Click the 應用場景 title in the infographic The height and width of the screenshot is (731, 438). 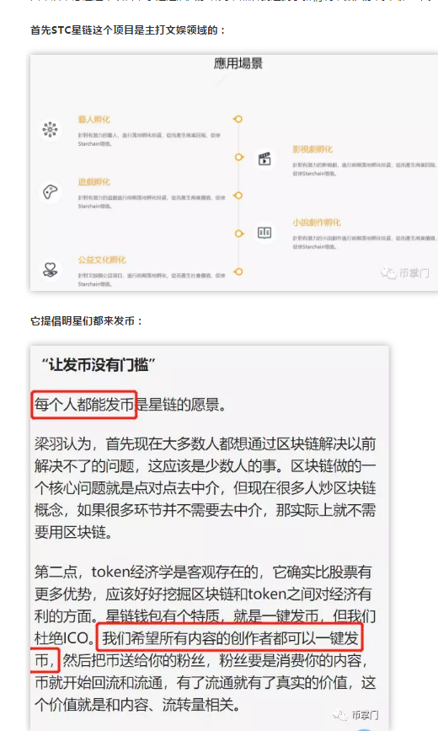point(238,64)
